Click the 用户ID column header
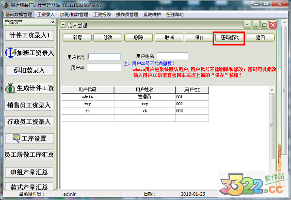 tap(192, 90)
